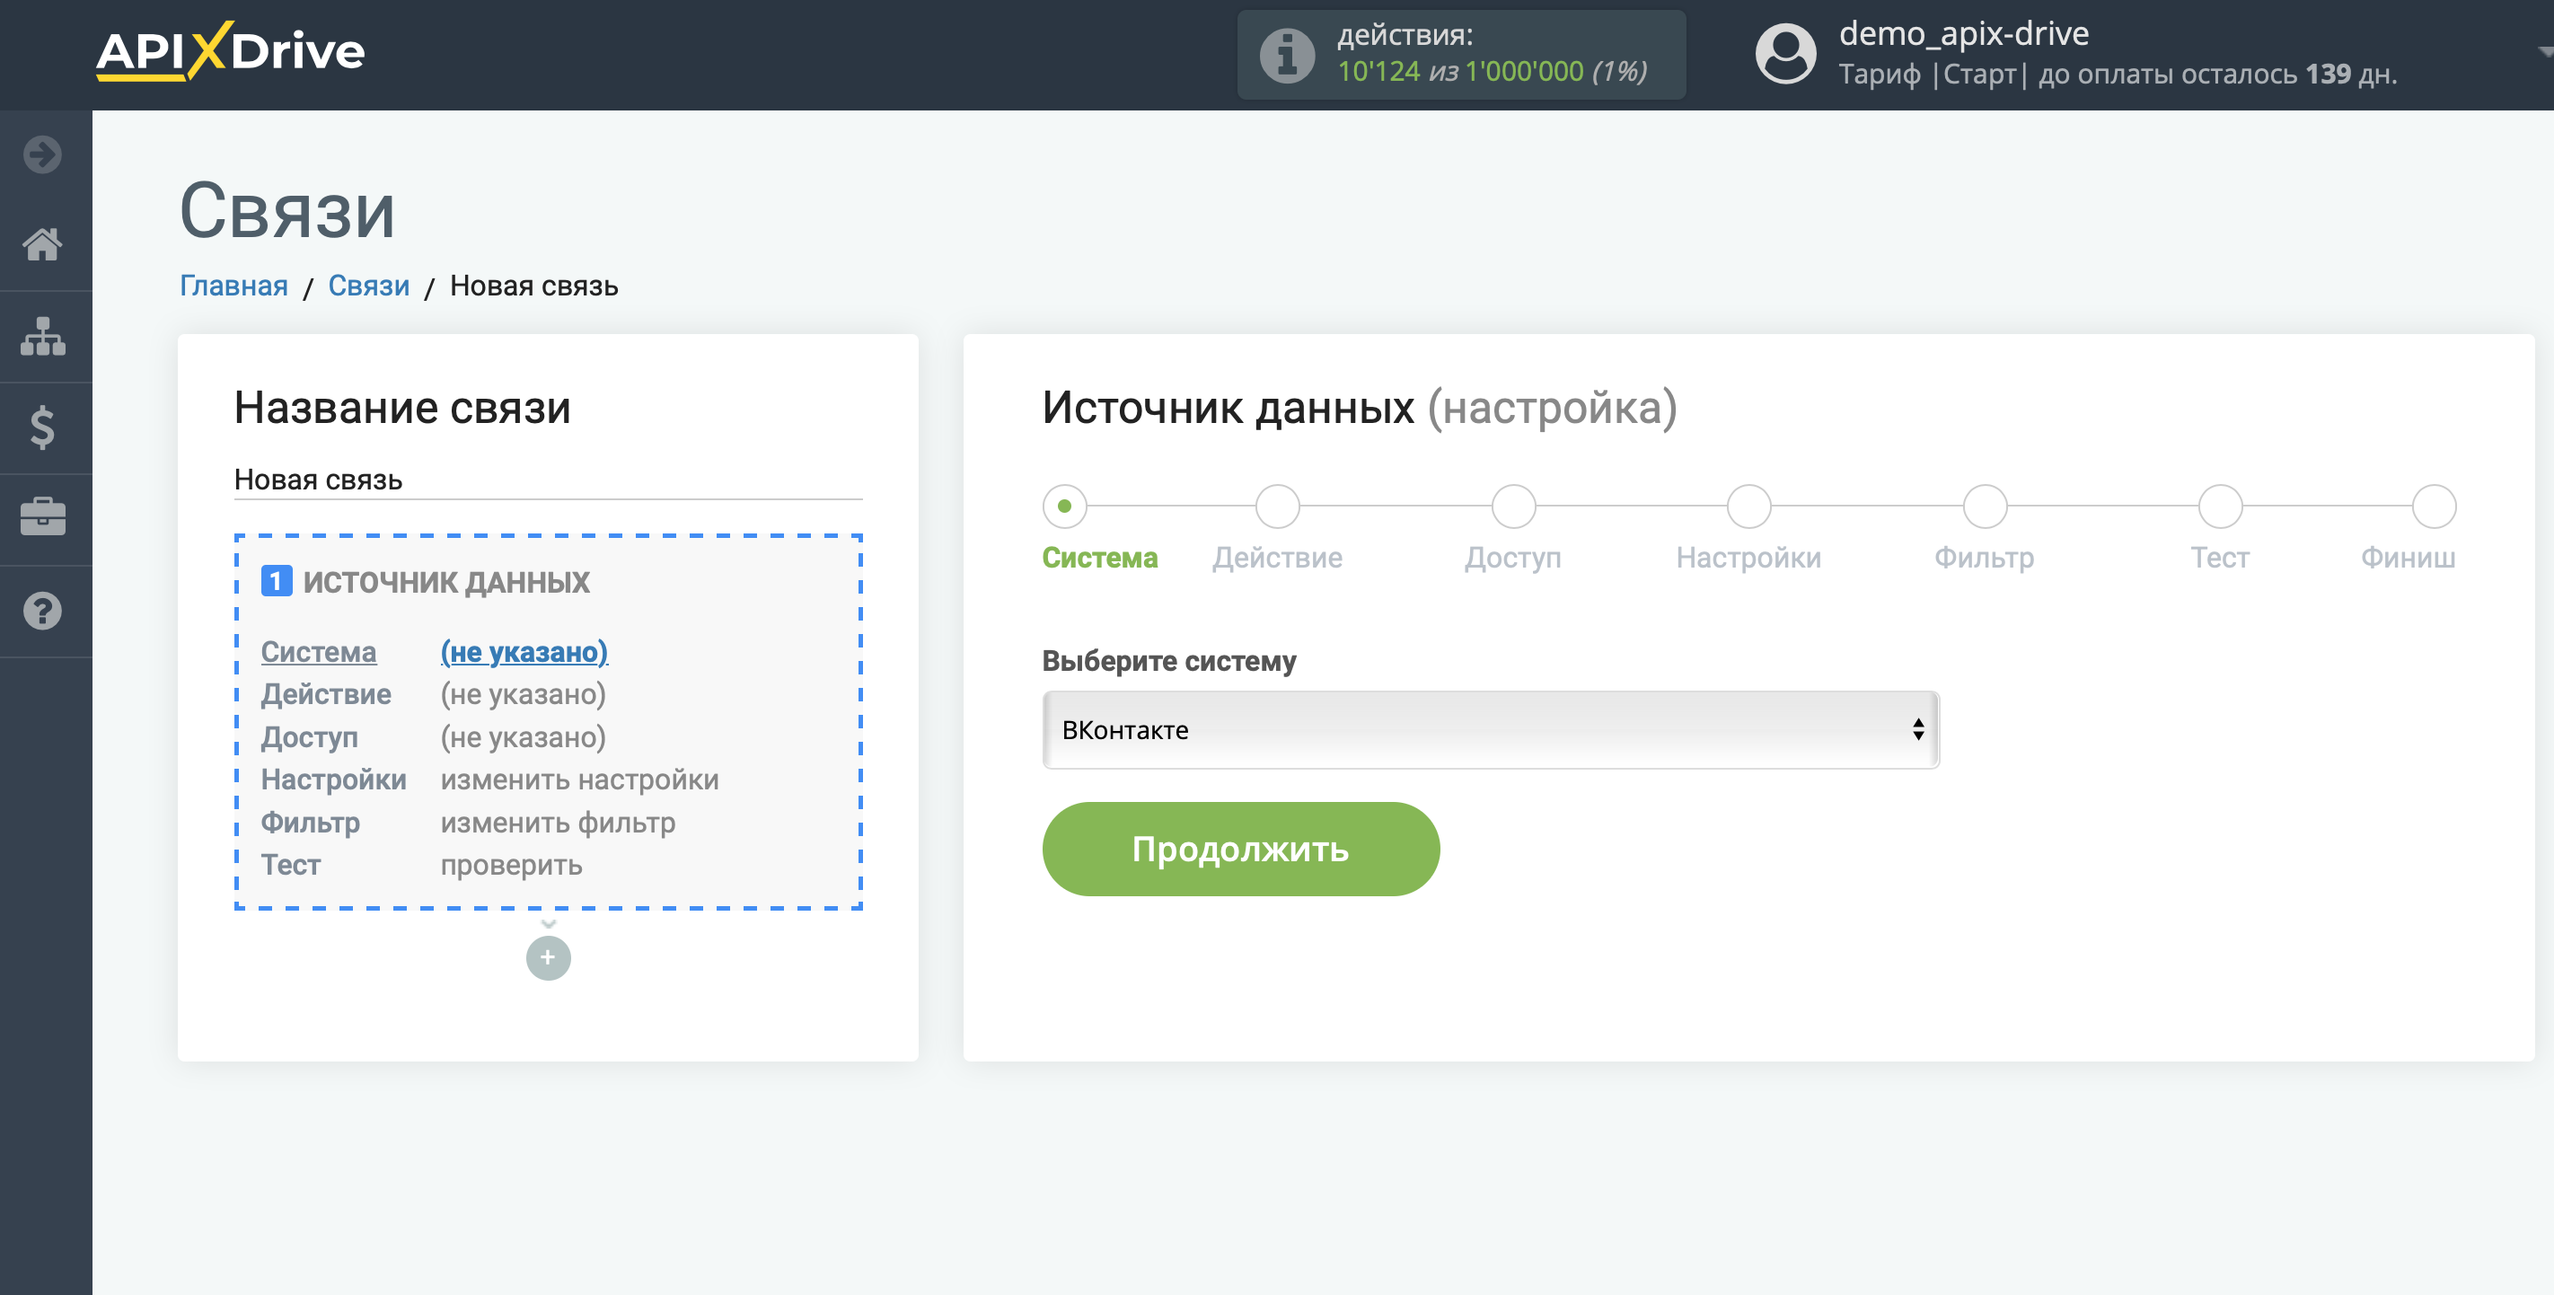This screenshot has width=2554, height=1295.
Task: Select the Система step circle
Action: coord(1065,507)
